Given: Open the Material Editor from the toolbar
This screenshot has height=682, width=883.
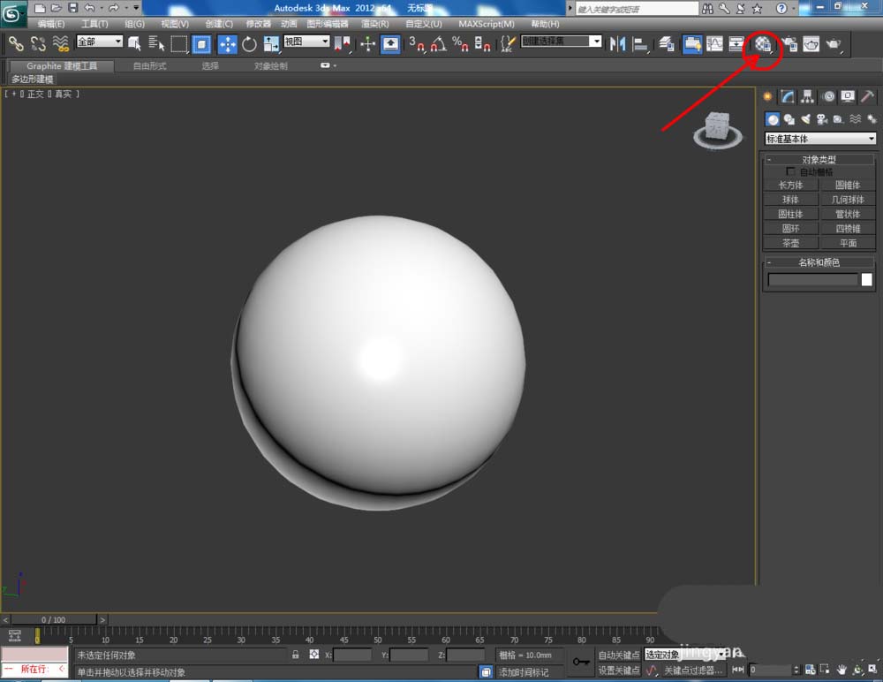Looking at the screenshot, I should 764,43.
